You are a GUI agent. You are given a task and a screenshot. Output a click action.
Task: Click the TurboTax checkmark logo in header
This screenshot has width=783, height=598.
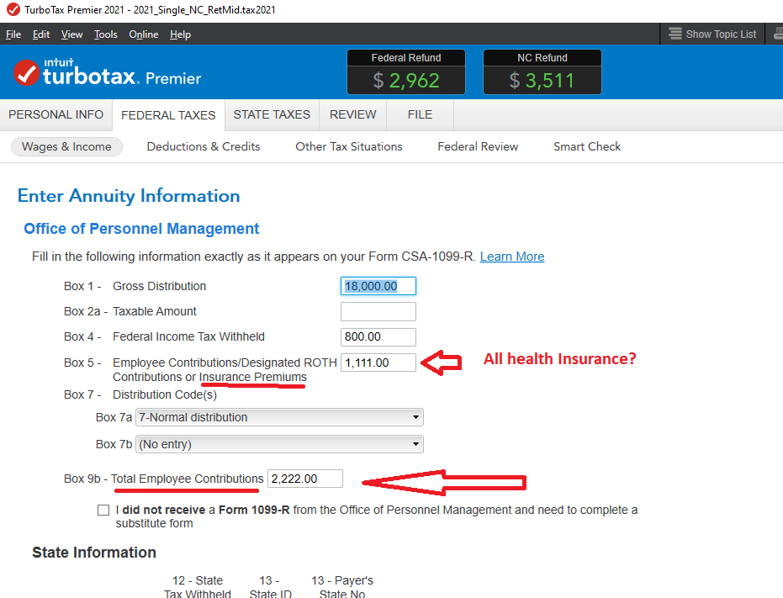point(26,72)
